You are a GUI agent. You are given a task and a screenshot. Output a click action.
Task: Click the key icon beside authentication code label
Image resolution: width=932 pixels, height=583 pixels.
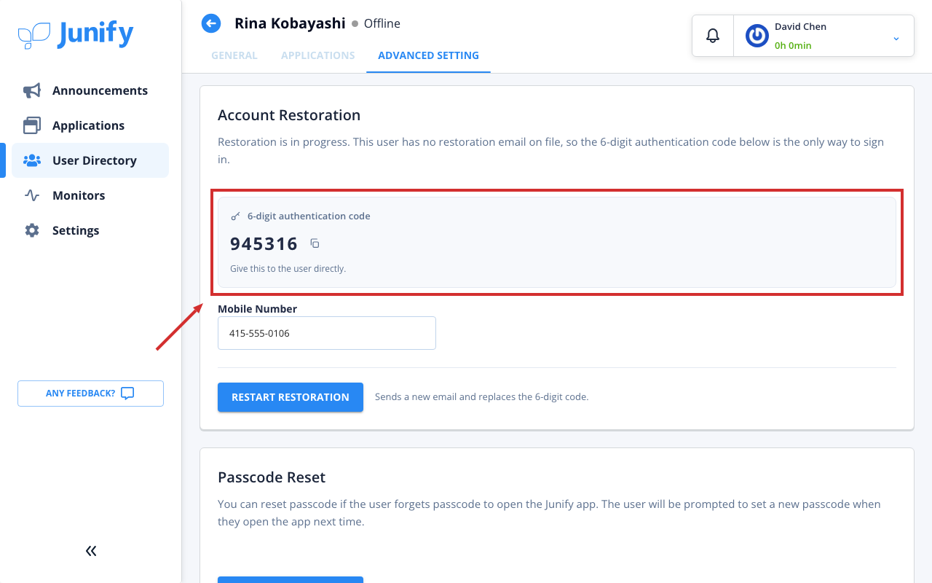235,216
